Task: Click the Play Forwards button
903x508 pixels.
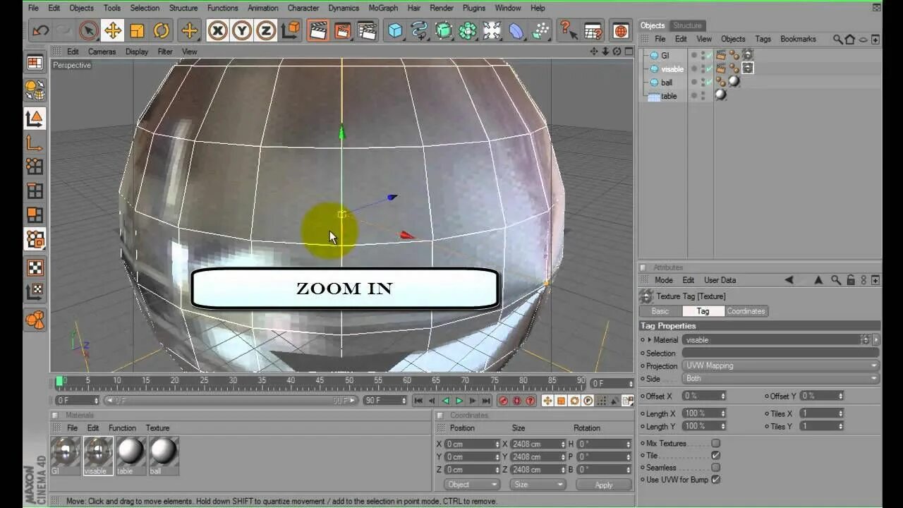Action: tap(459, 401)
